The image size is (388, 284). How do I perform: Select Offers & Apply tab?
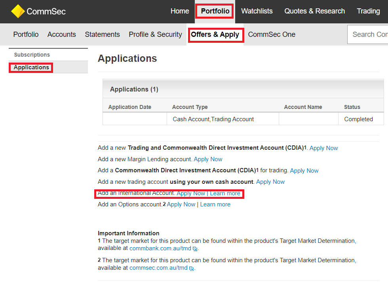[215, 34]
